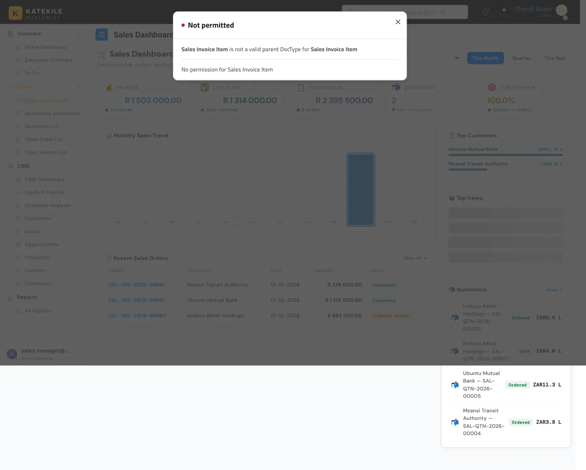Image resolution: width=586 pixels, height=470 pixels.
Task: Collapse the Overview sidebar section
Action: (x=79, y=34)
